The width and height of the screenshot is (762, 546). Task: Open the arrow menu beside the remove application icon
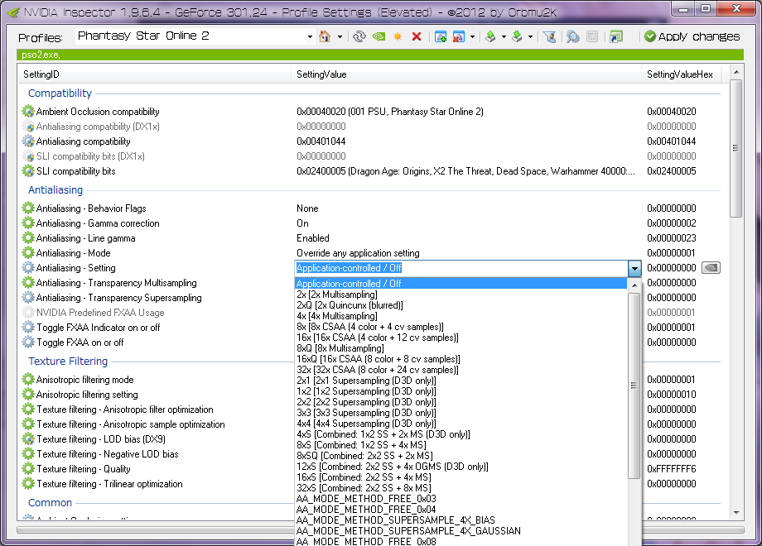click(x=472, y=37)
